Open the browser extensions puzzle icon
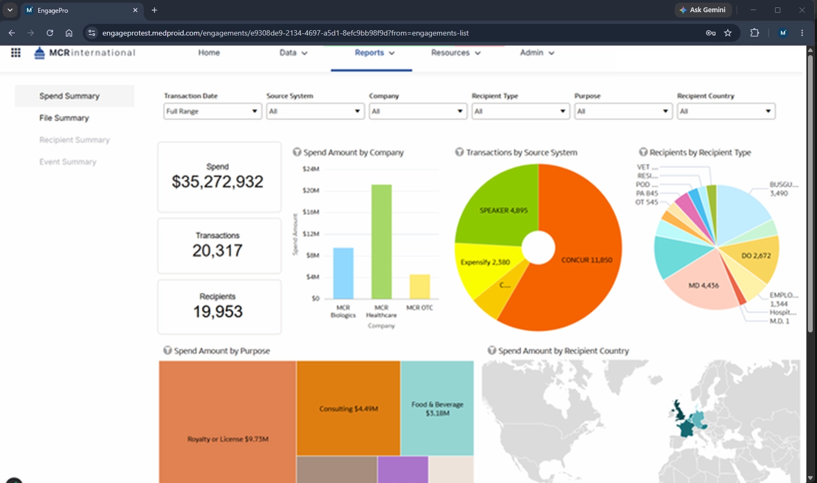This screenshot has width=817, height=483. 754,33
